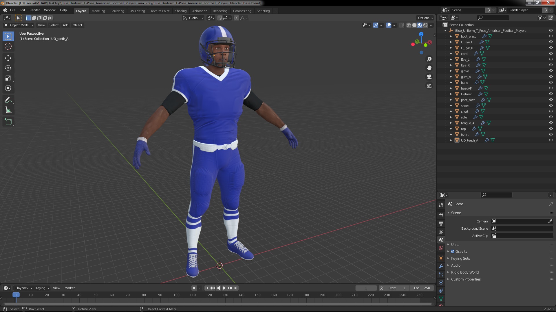The height and width of the screenshot is (312, 556).
Task: Hide the glove object via eye icon
Action: click(x=551, y=71)
